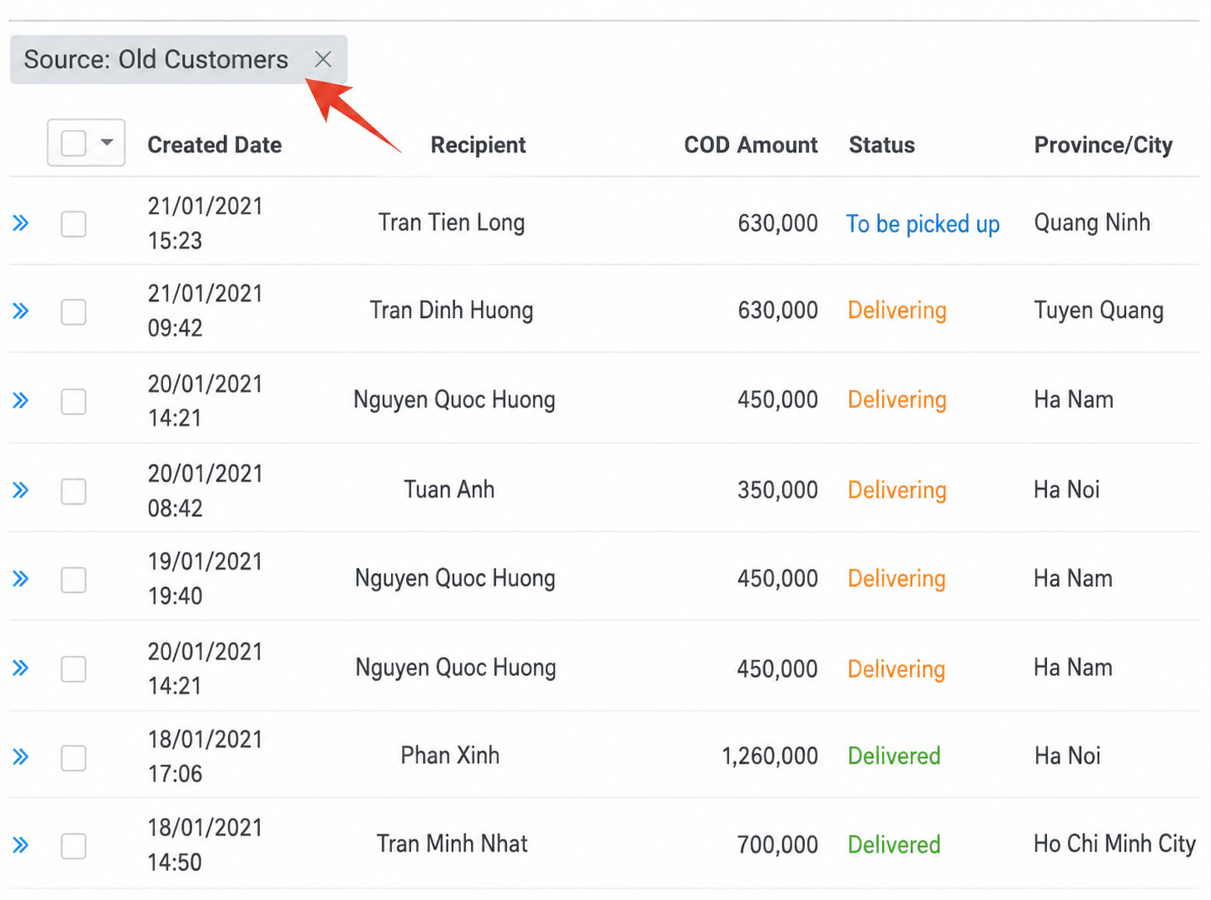Click Delivered status in Phan Xinh row
1211x900 pixels.
point(894,756)
